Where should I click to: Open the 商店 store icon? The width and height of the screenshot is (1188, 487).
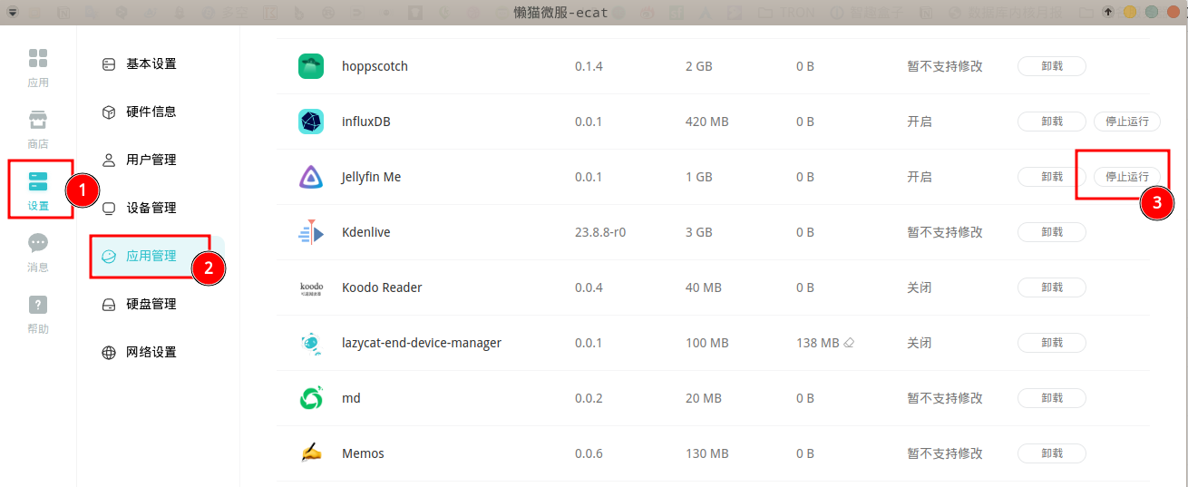(x=38, y=131)
